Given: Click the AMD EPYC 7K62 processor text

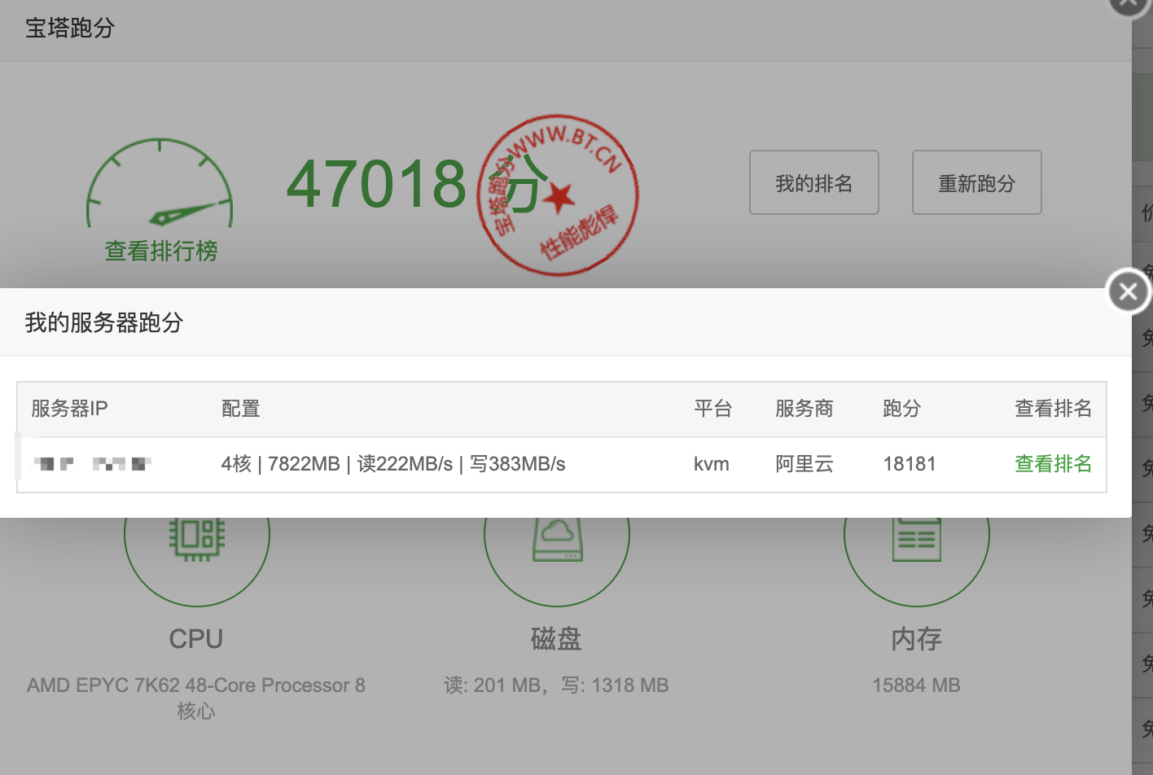Looking at the screenshot, I should pyautogui.click(x=196, y=698).
